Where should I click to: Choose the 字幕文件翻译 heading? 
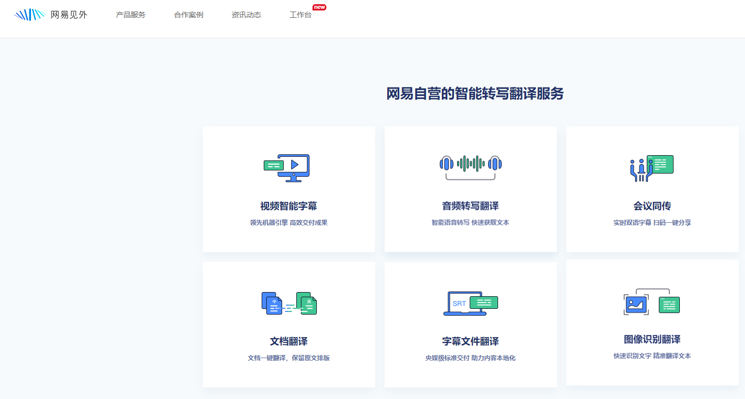click(470, 341)
